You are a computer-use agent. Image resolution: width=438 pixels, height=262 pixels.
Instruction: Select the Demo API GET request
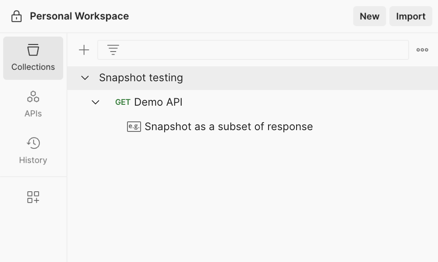pyautogui.click(x=158, y=102)
